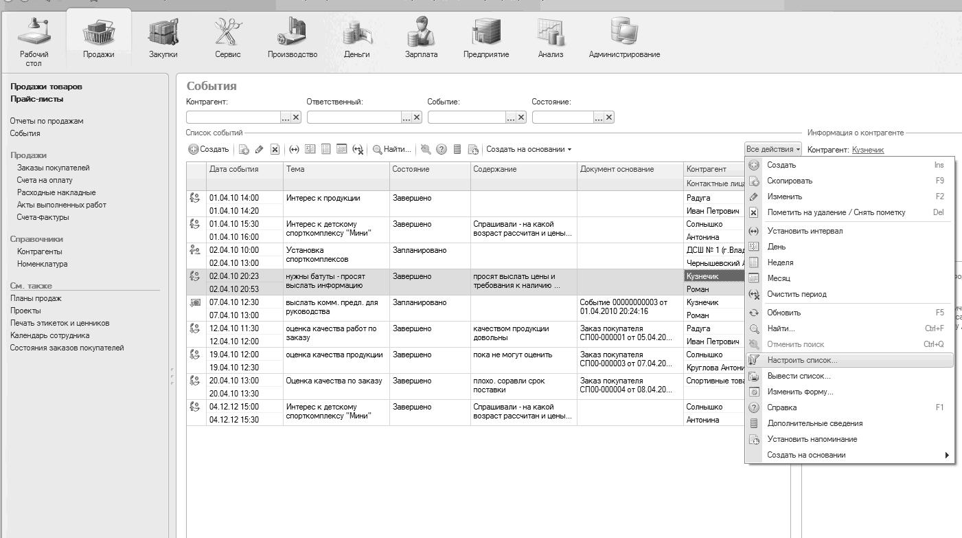Collapse the Все действия dropdown button
Viewport: 962px width, 538px height.
coord(773,149)
